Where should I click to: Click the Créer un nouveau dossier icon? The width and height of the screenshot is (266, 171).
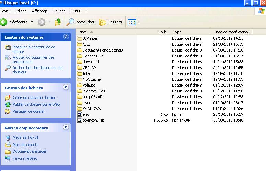click(x=8, y=98)
